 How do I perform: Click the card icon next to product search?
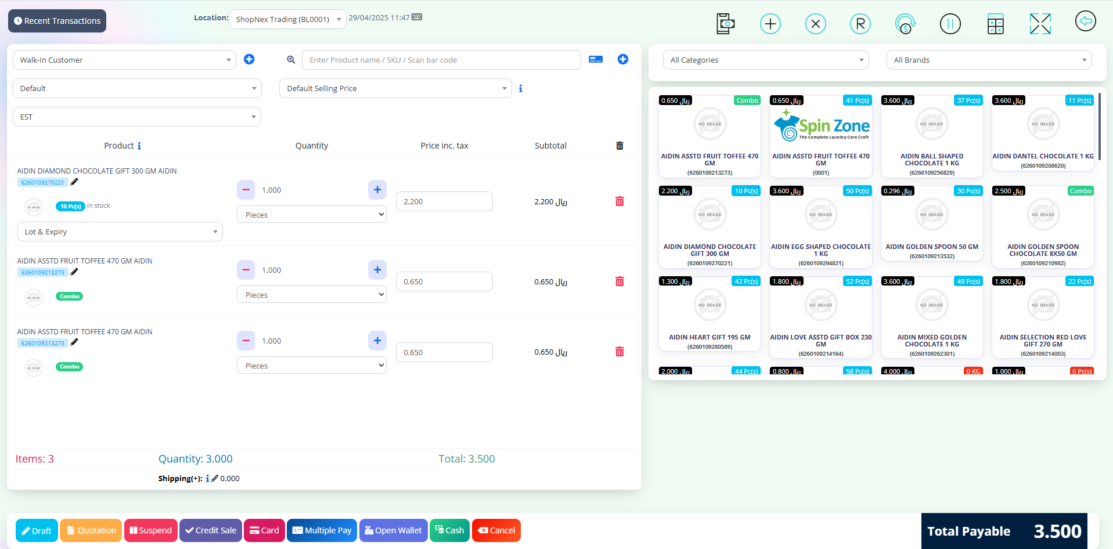coord(595,59)
